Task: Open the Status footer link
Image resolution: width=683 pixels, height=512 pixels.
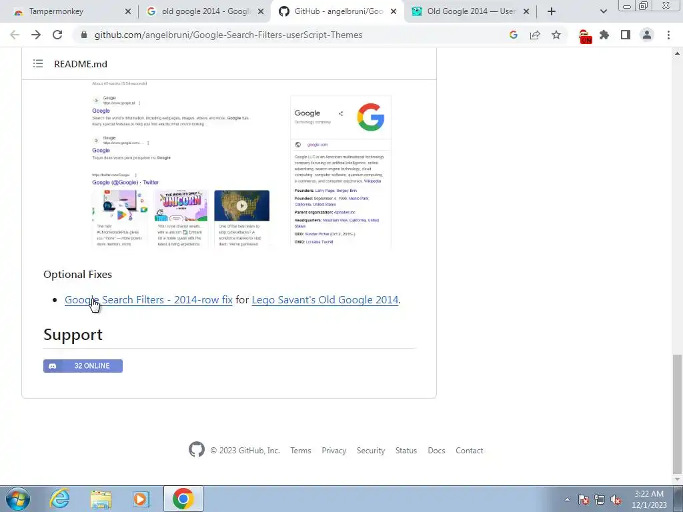Action: tap(406, 451)
